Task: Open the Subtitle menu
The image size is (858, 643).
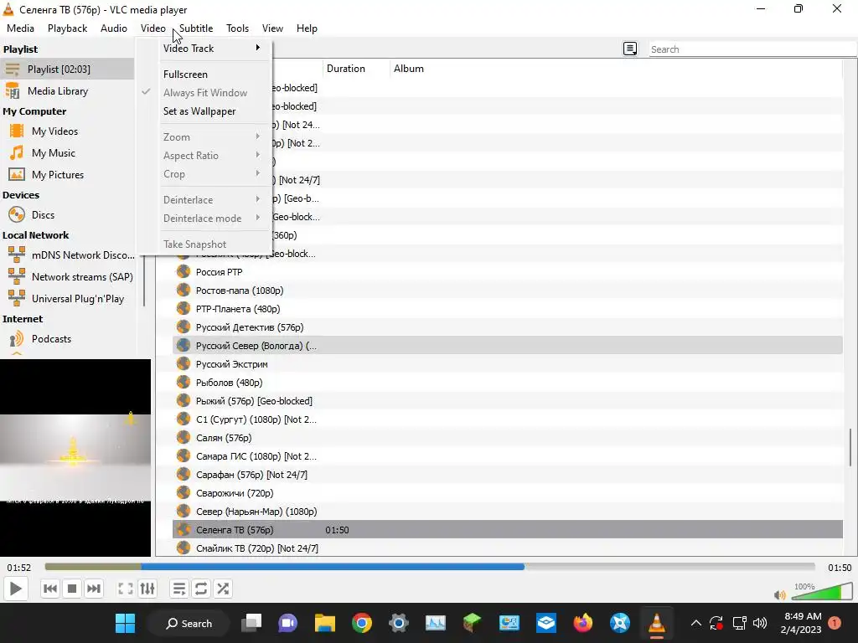Action: point(196,28)
